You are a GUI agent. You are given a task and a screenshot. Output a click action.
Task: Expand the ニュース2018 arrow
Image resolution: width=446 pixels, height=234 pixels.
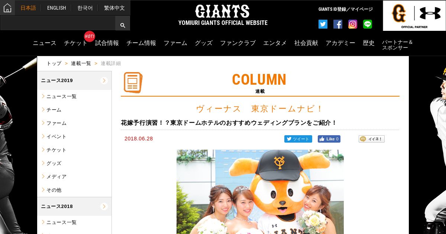click(x=104, y=207)
